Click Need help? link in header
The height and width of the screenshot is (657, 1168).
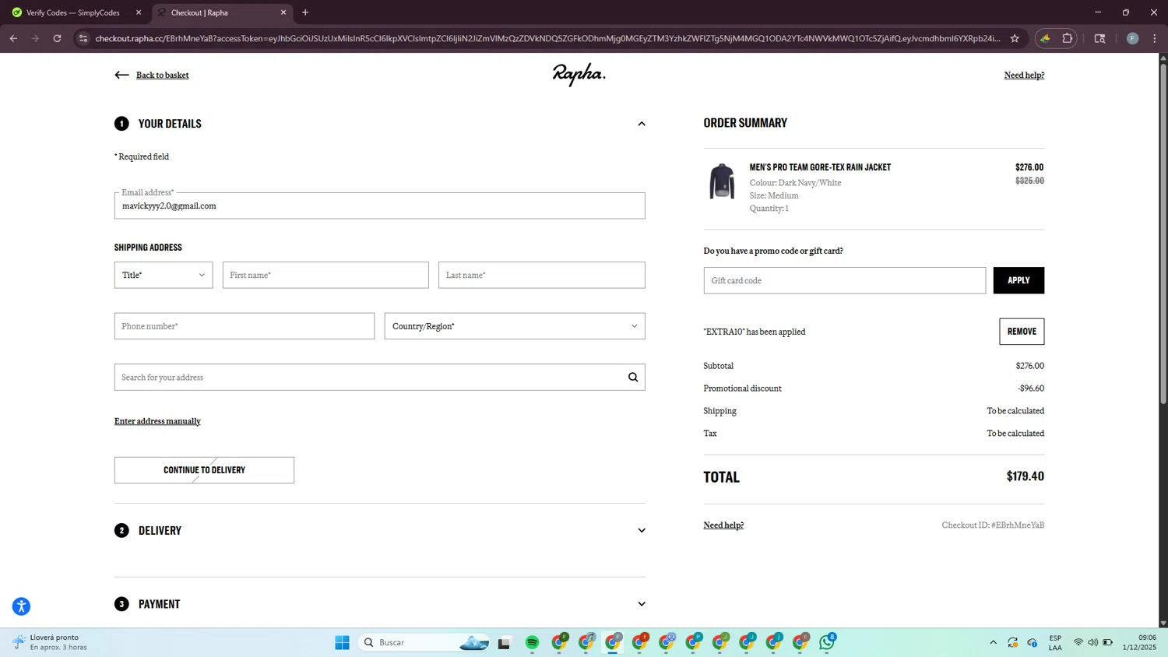coord(1024,75)
